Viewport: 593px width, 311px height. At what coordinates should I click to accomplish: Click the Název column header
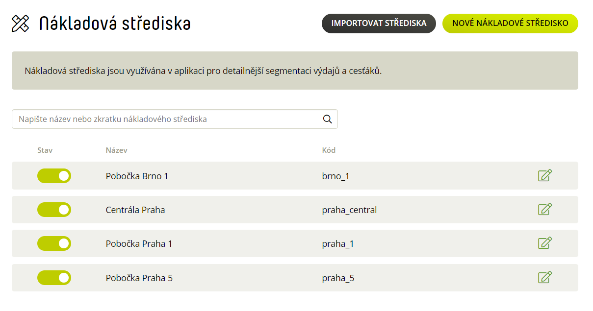pyautogui.click(x=117, y=150)
